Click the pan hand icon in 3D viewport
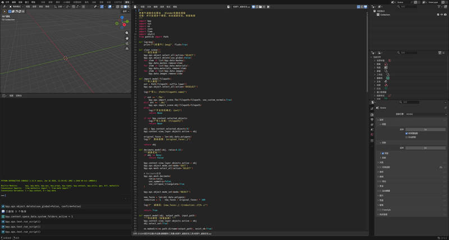 coord(127,38)
